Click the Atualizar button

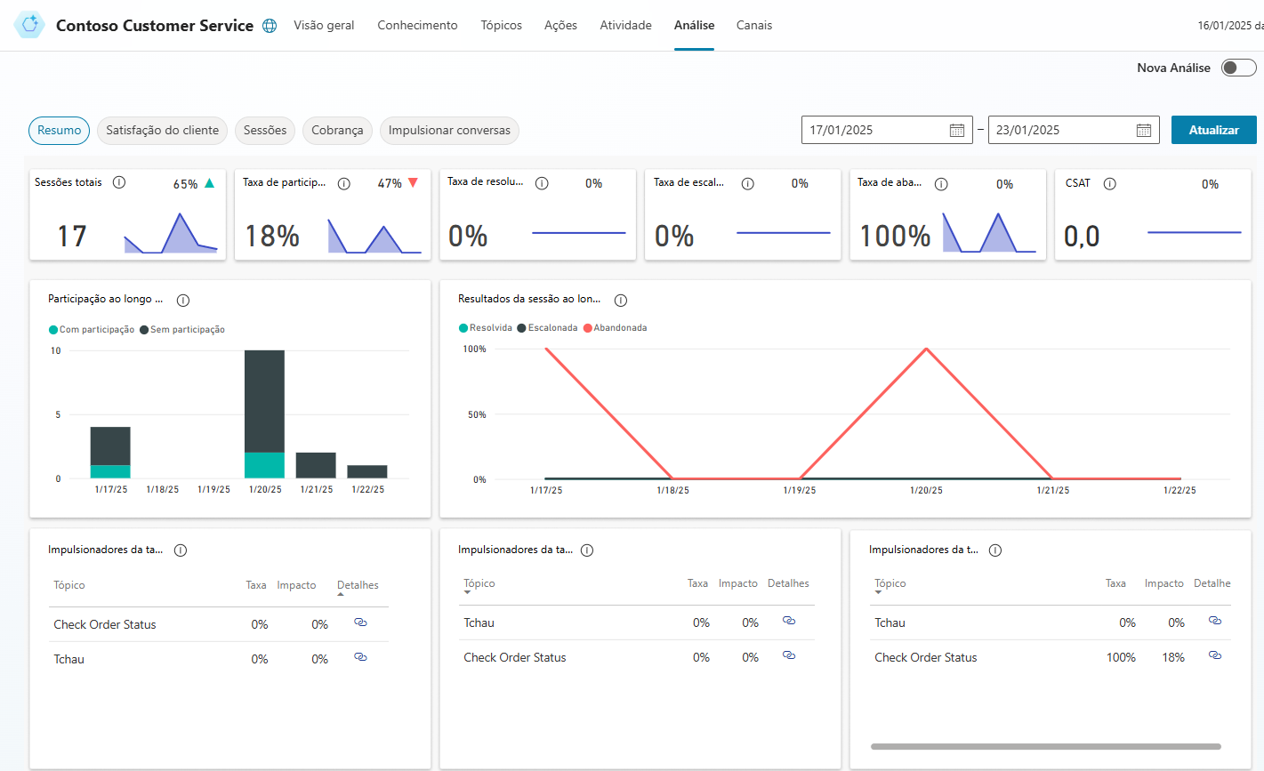click(x=1213, y=130)
